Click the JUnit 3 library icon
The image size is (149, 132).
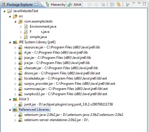[15, 99]
